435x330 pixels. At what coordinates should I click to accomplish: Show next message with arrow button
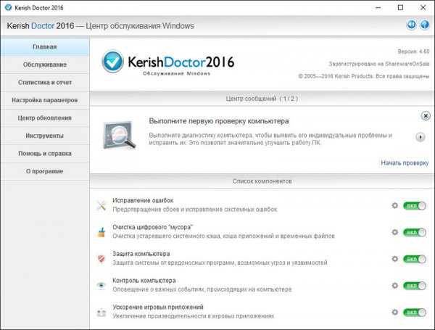420,137
